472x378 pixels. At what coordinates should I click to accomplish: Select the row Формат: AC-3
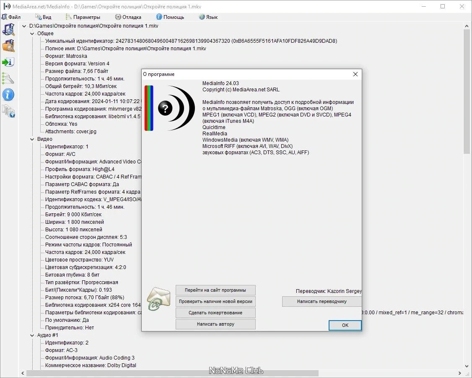click(61, 350)
